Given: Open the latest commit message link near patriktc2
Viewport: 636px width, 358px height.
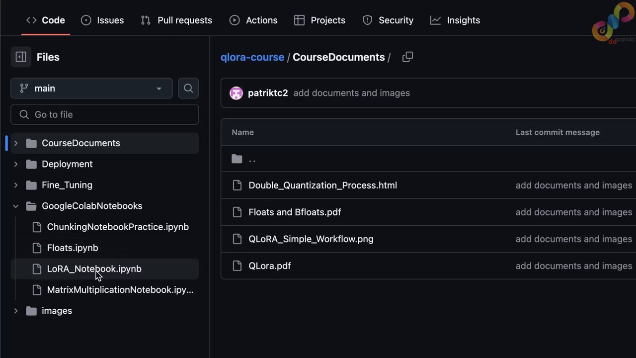Looking at the screenshot, I should [x=351, y=93].
